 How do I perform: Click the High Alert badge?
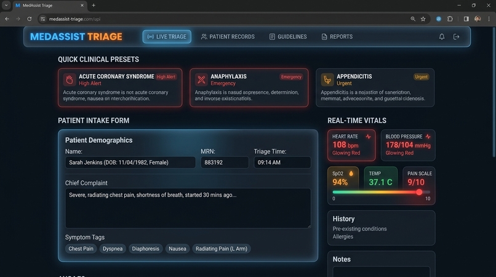(x=166, y=77)
